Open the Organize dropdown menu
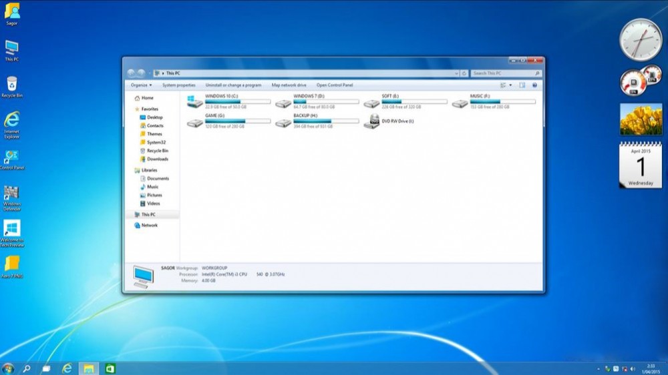 141,85
